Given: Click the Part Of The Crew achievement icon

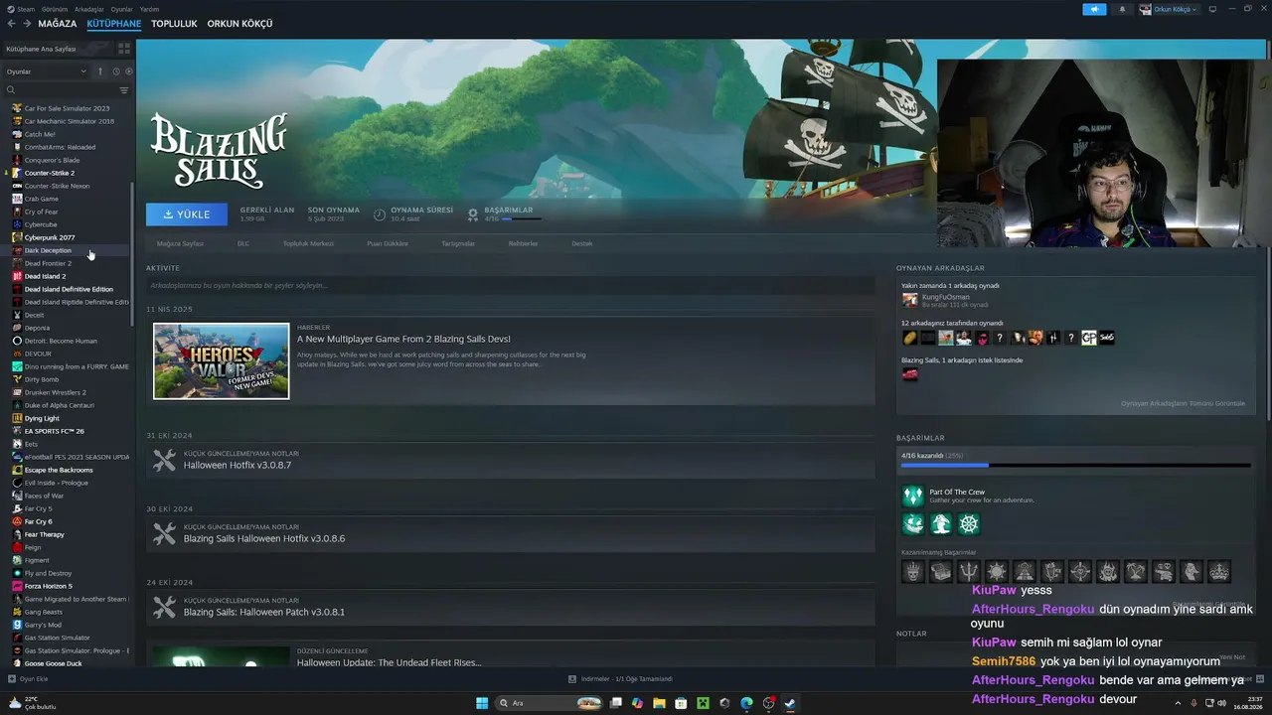Looking at the screenshot, I should 913,496.
